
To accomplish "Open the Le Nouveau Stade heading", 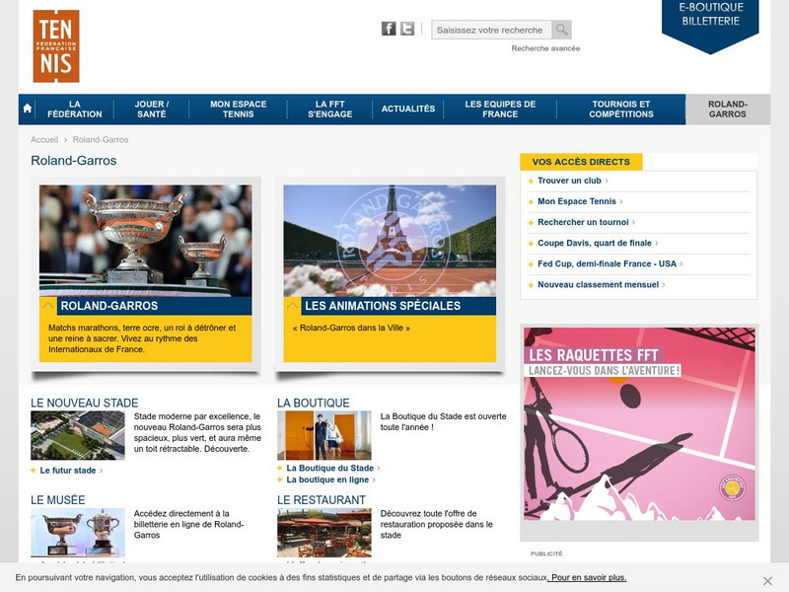I will tap(85, 403).
